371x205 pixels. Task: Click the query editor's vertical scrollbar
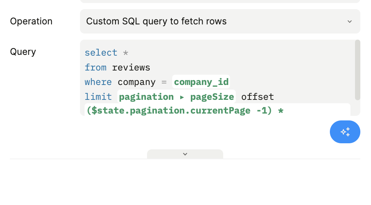[357, 70]
